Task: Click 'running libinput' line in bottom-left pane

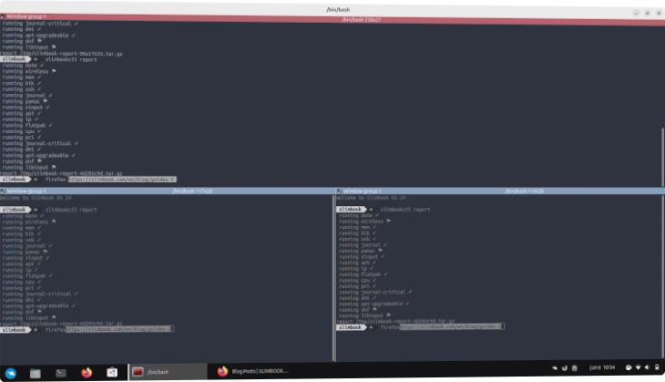Action: pos(29,317)
